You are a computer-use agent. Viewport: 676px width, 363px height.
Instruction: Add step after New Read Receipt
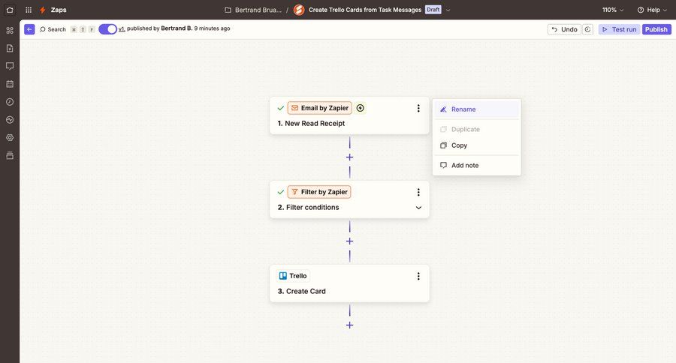349,157
